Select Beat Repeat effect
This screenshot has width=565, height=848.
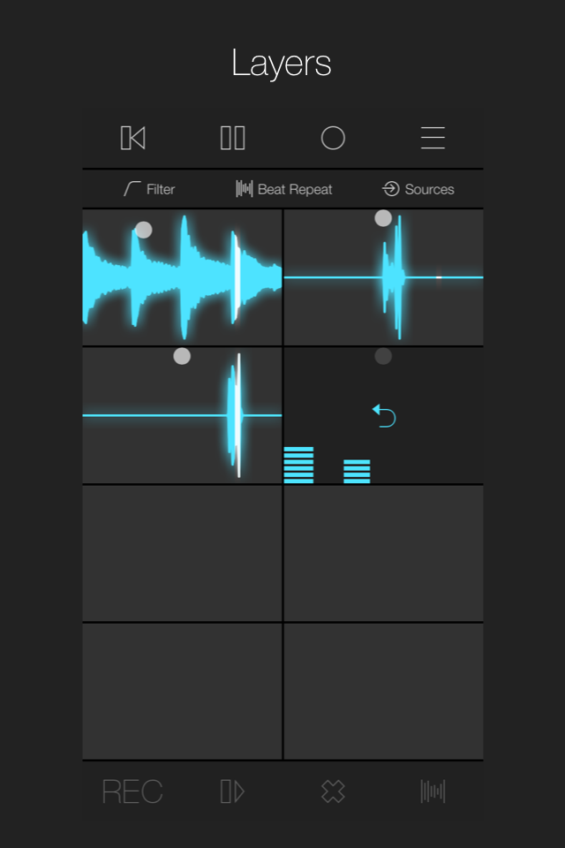coord(284,189)
